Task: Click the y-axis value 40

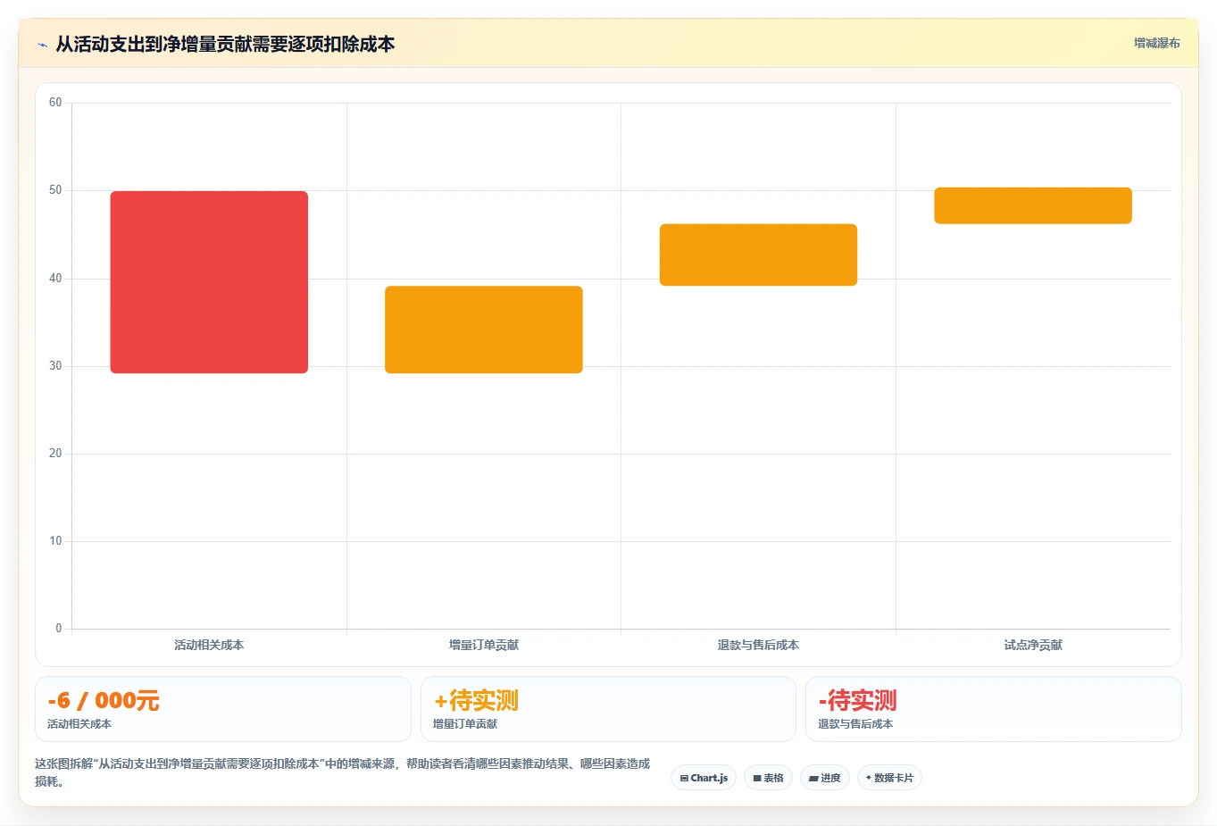Action: (x=55, y=279)
